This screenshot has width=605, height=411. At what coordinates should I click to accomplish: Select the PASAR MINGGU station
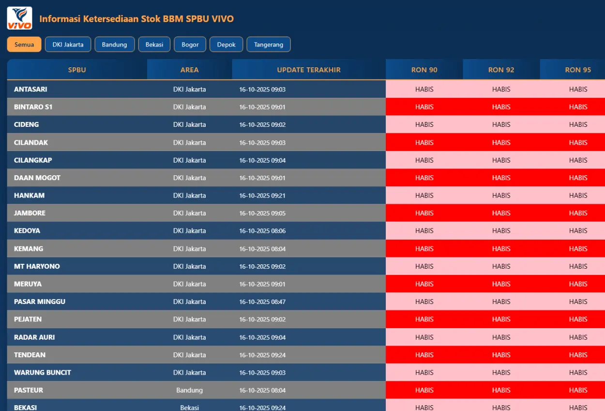click(x=40, y=302)
